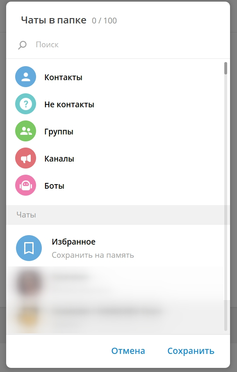Click the Поиск search field
The height and width of the screenshot is (372, 237).
coord(128,45)
